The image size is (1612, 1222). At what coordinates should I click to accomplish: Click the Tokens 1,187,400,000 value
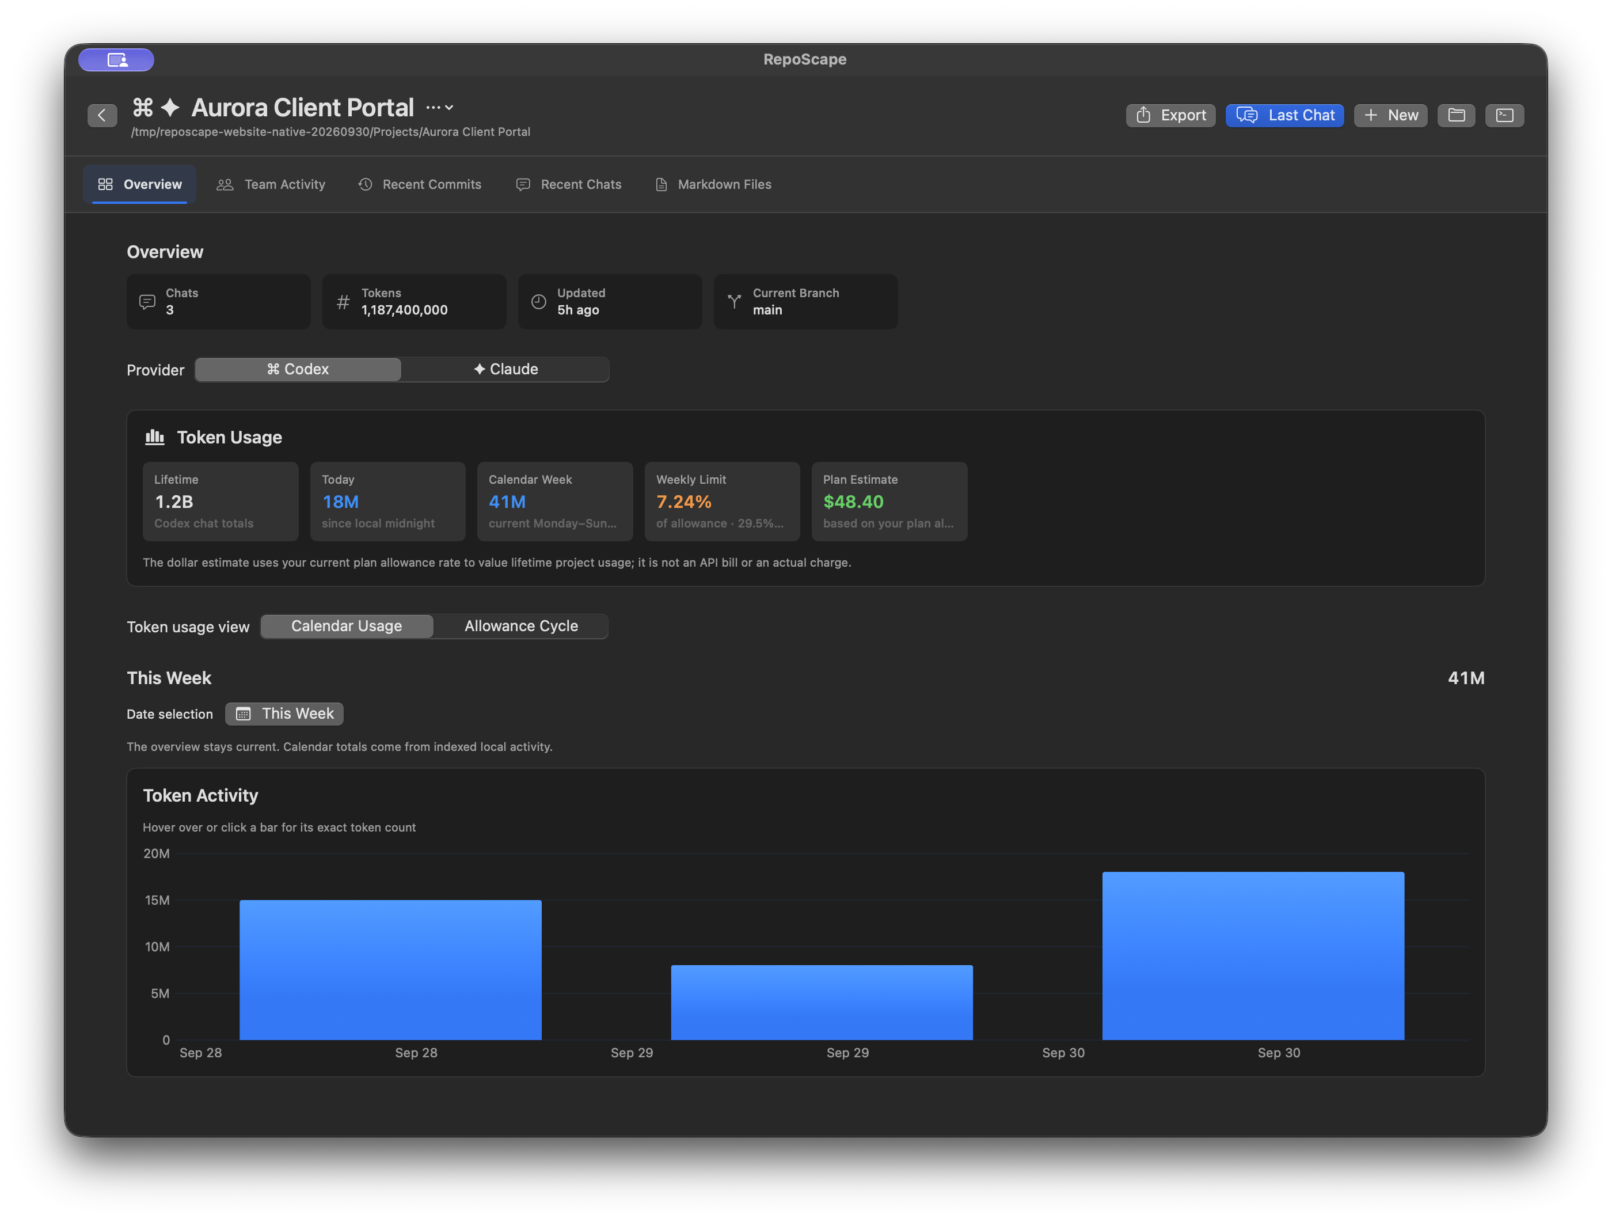pos(405,310)
